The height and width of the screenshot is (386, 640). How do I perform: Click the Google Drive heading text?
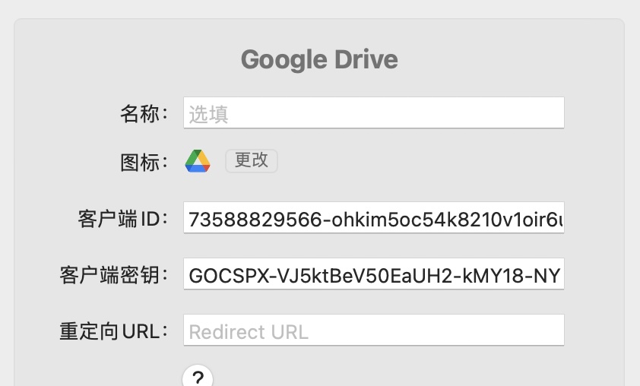(319, 59)
